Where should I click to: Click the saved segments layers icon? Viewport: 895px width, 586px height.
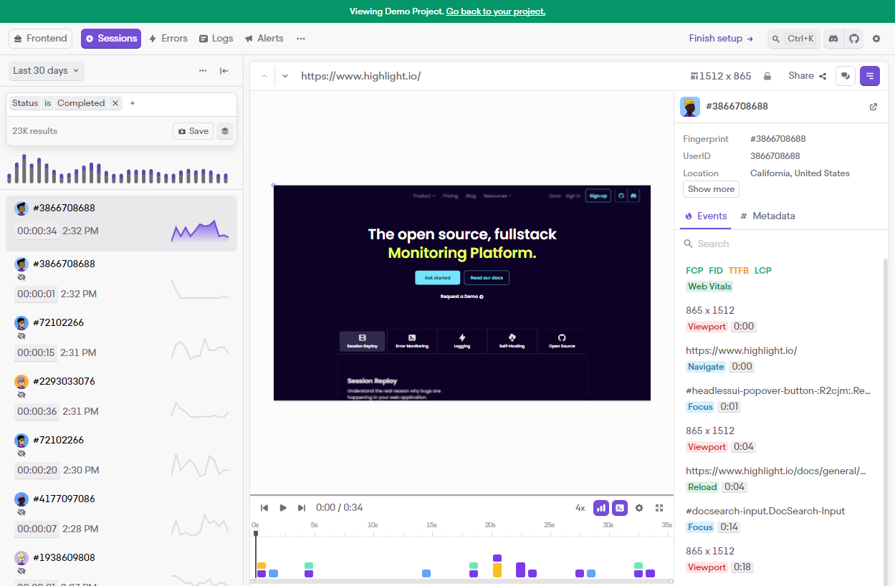[x=225, y=131]
